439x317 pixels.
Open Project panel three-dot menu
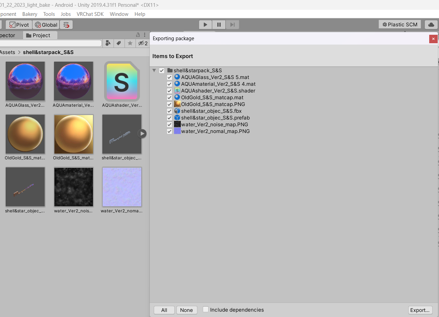145,35
